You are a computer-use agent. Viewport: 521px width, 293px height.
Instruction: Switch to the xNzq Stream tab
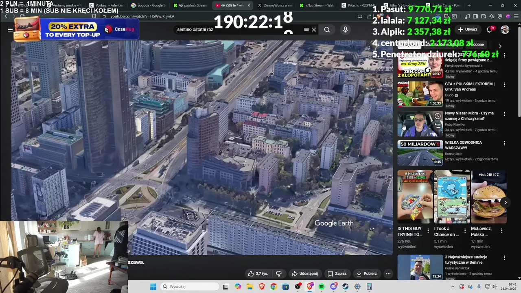[318, 5]
